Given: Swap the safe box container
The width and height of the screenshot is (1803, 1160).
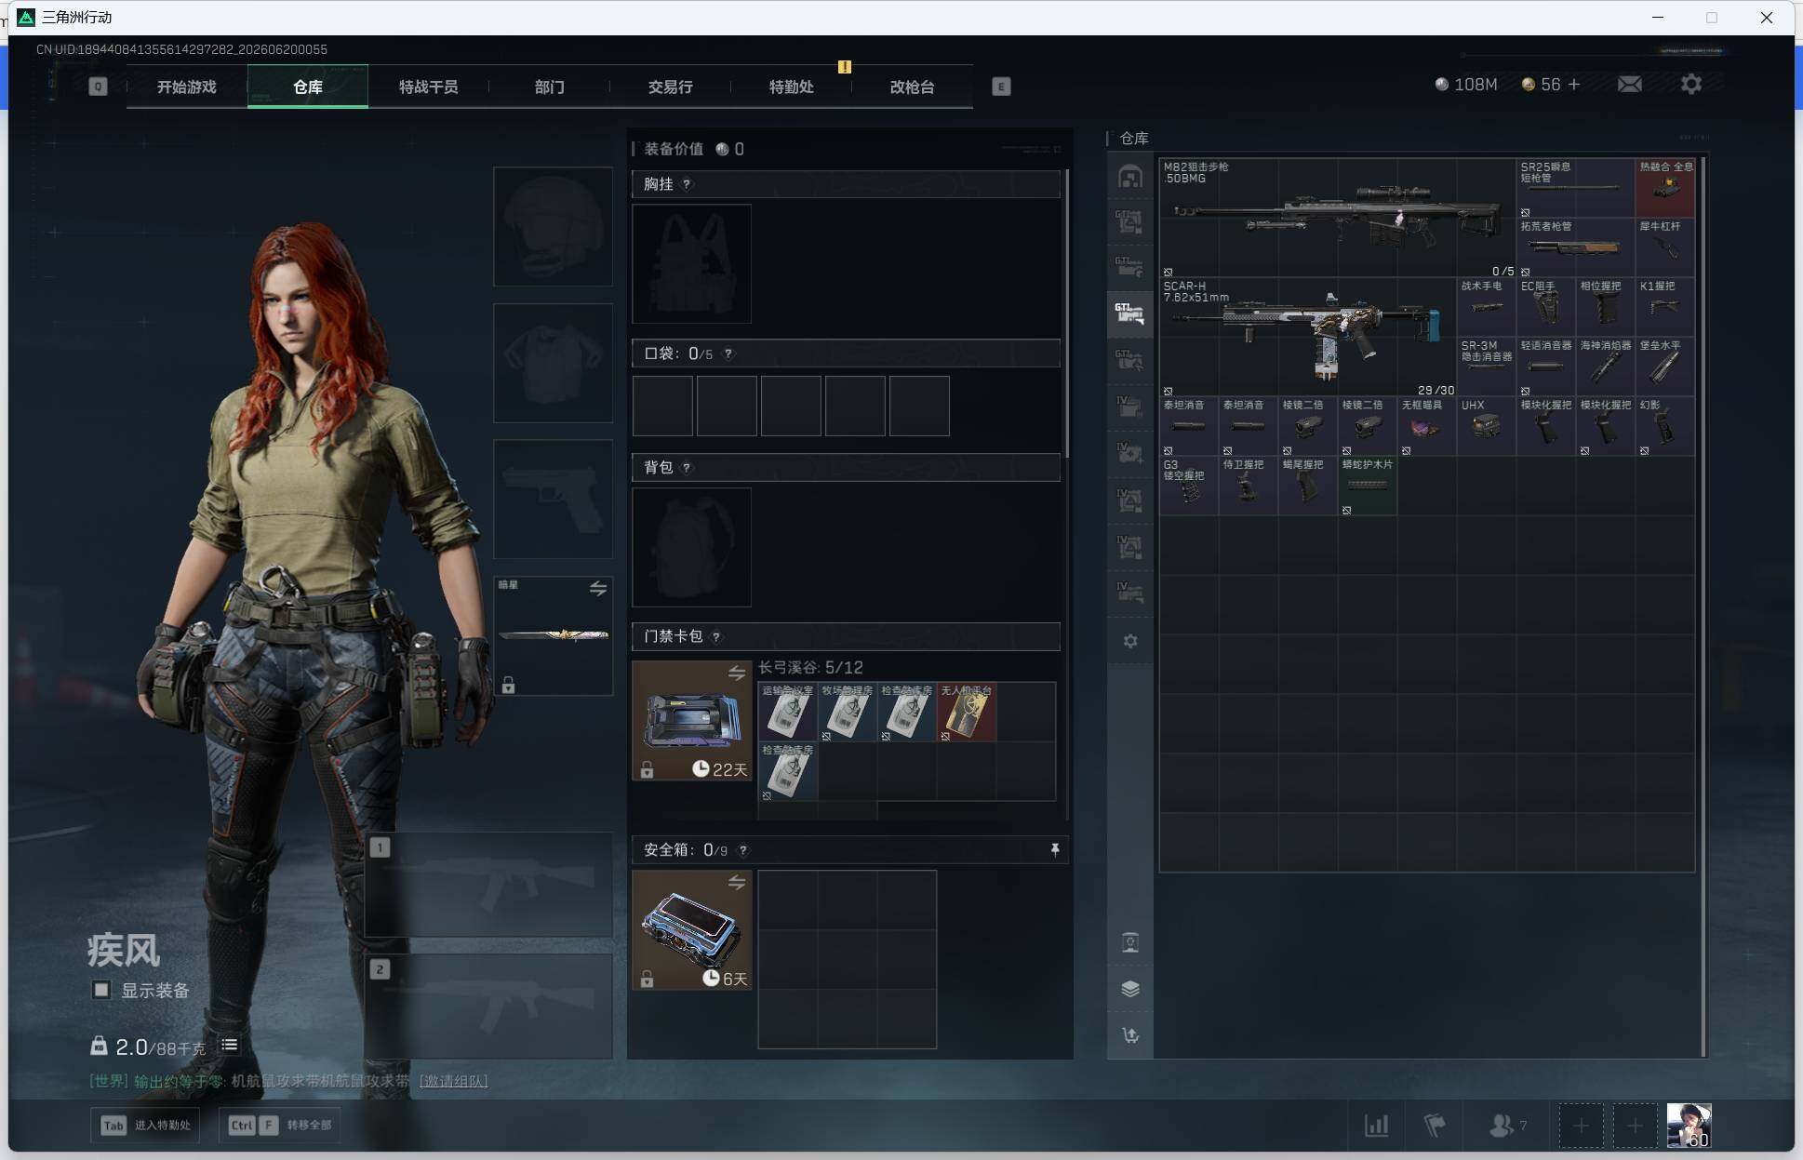Looking at the screenshot, I should click(x=737, y=882).
